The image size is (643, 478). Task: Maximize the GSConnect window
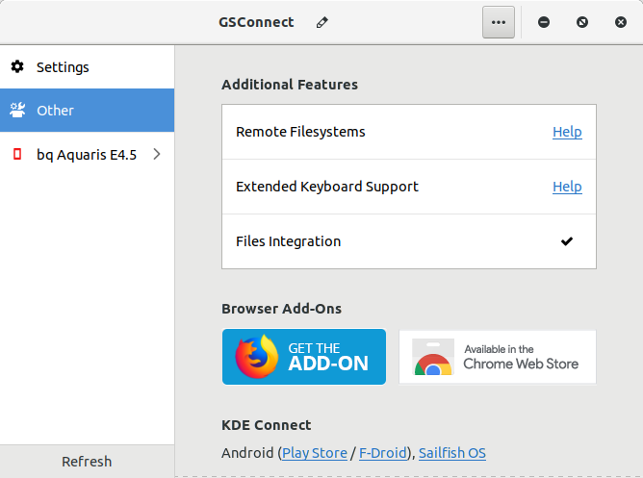click(x=582, y=22)
